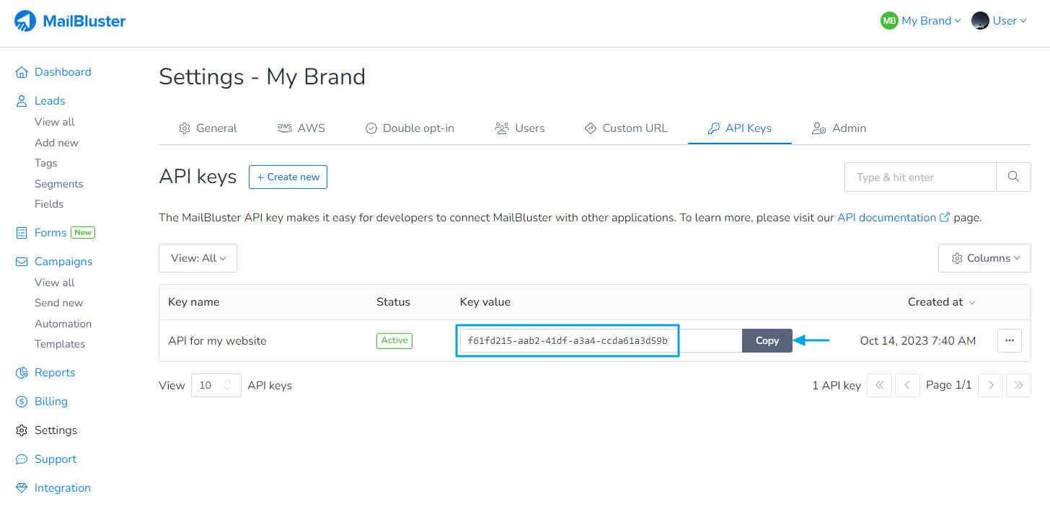Open Automation in the sidebar

click(x=63, y=324)
